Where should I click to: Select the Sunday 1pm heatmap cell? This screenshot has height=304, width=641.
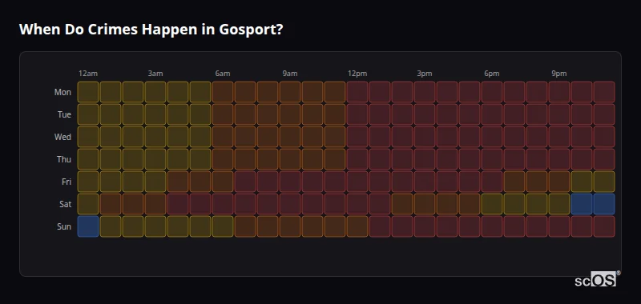[x=380, y=226]
